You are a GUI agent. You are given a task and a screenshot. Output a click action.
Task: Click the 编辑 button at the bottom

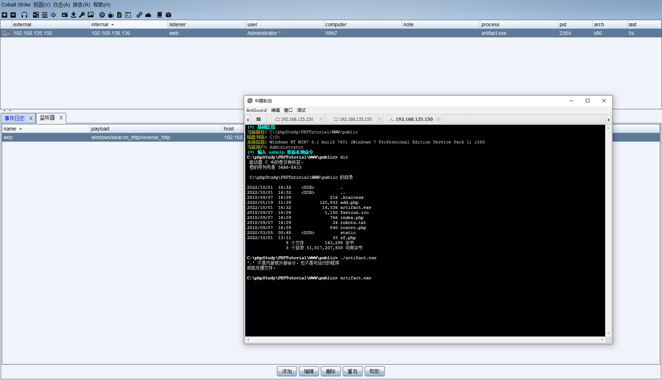[x=309, y=371]
